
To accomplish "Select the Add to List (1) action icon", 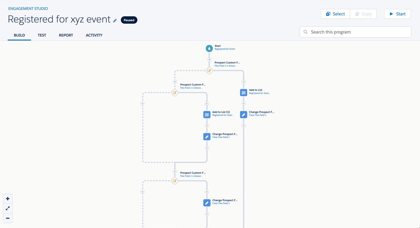I will pos(207,115).
